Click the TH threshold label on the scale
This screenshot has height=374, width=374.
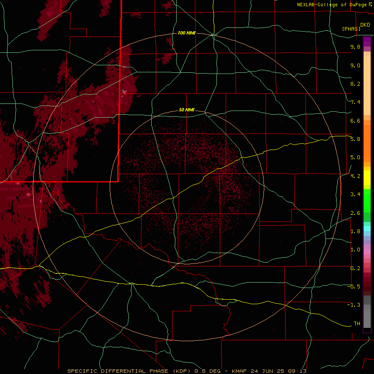[357, 324]
